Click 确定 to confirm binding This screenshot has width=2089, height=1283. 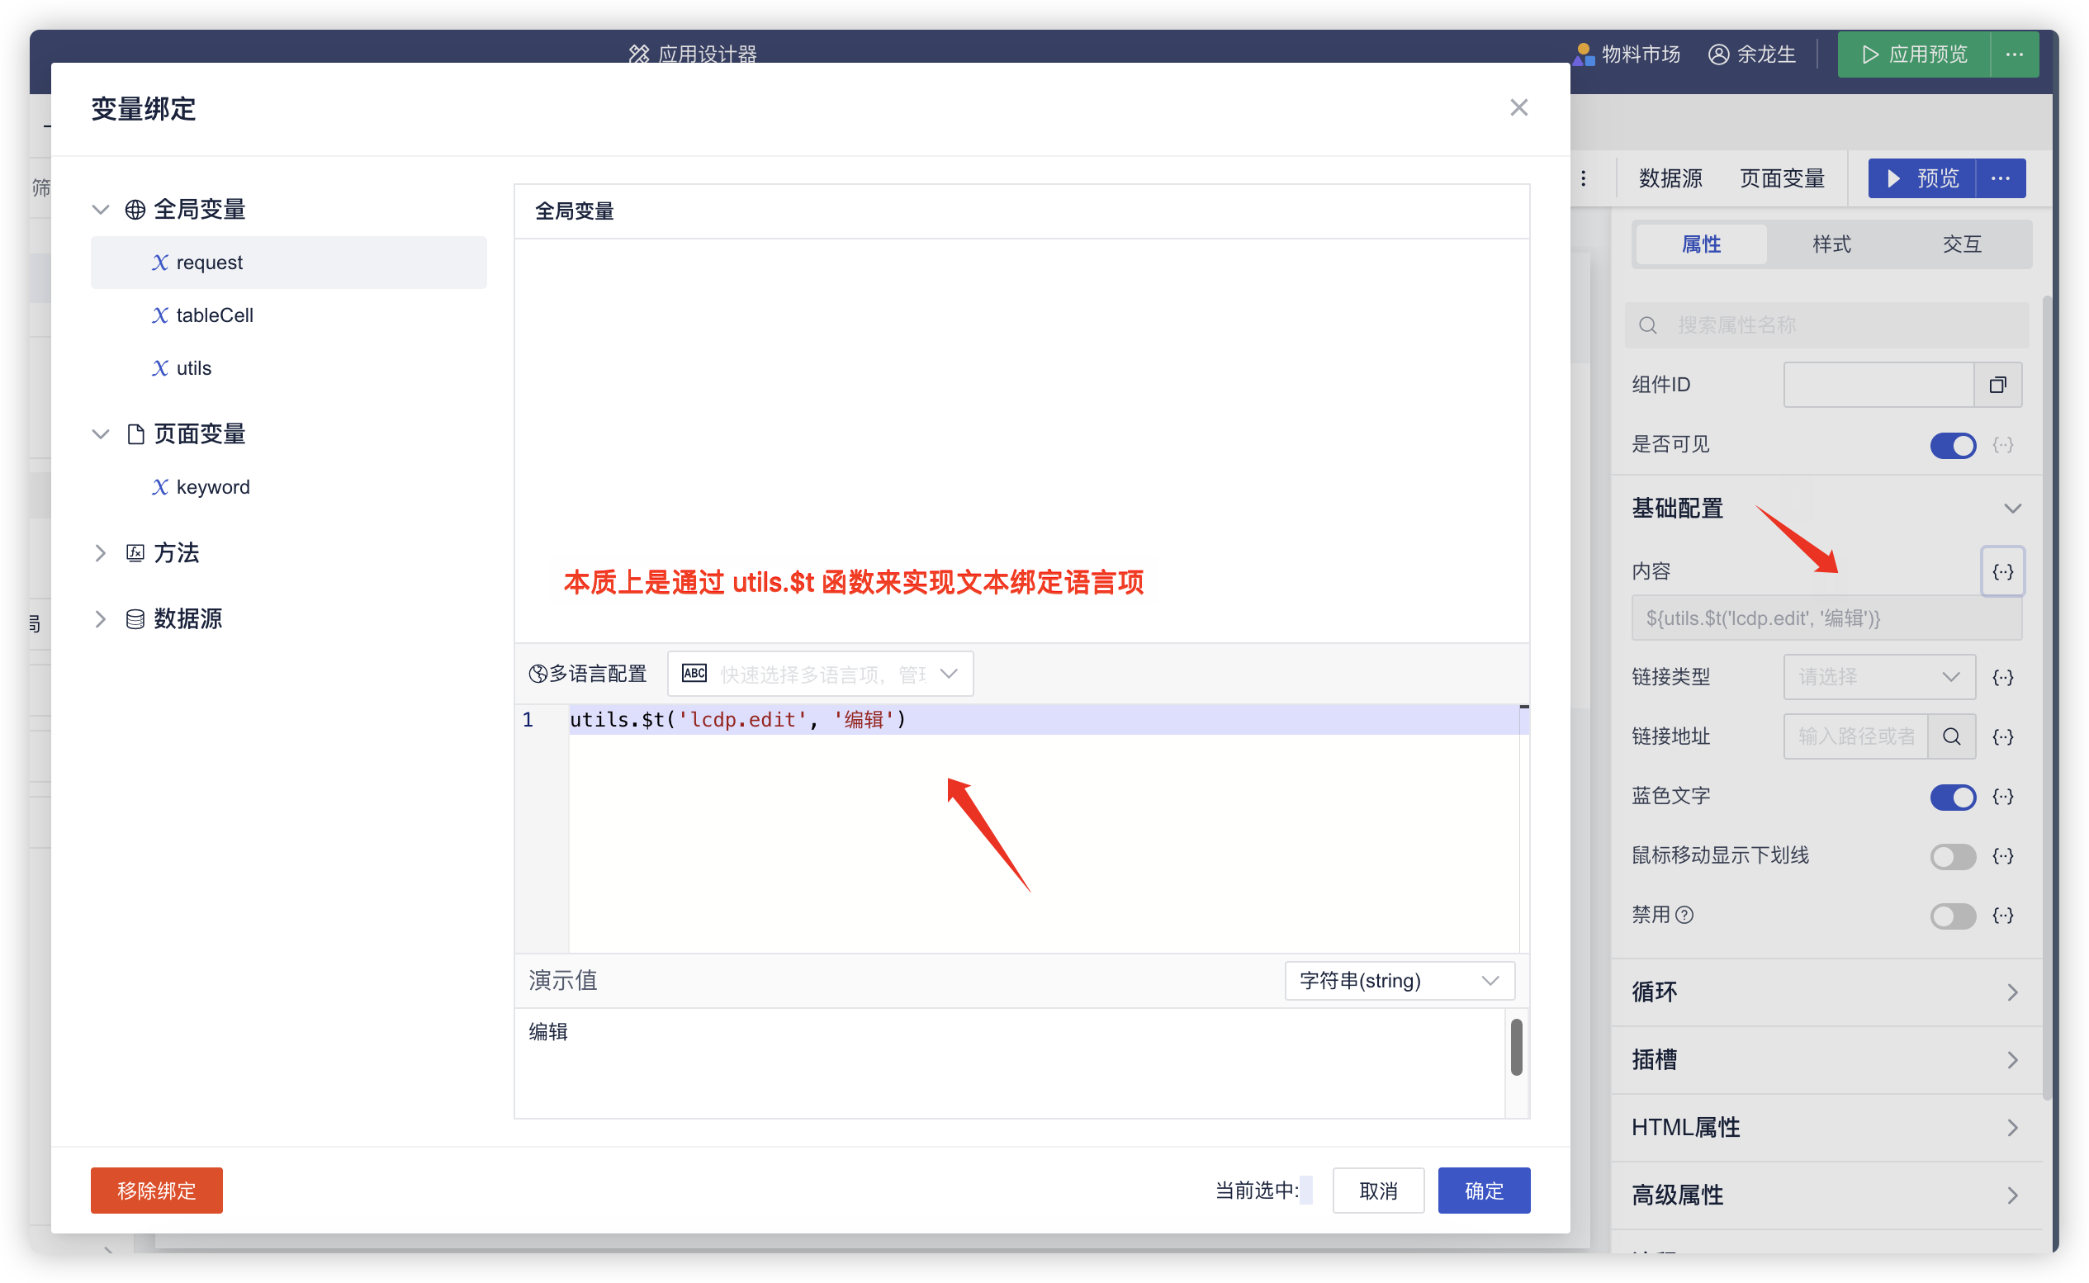pos(1483,1191)
